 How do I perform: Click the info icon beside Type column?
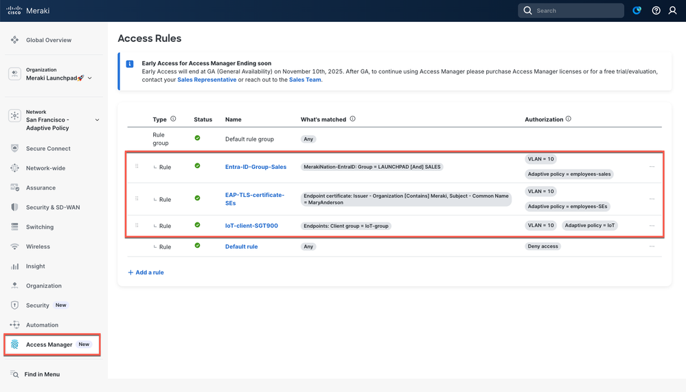point(173,119)
